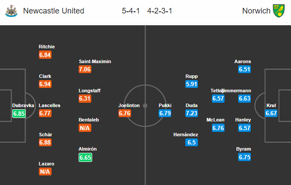The image size is (291, 185).
Task: Click the 4-2-3-1 formation label
Action: click(159, 11)
